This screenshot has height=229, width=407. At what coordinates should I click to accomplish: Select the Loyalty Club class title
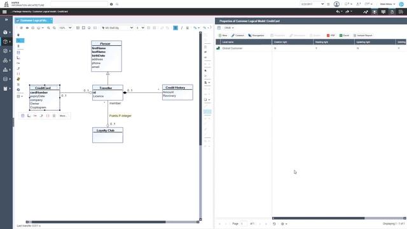[x=106, y=130]
